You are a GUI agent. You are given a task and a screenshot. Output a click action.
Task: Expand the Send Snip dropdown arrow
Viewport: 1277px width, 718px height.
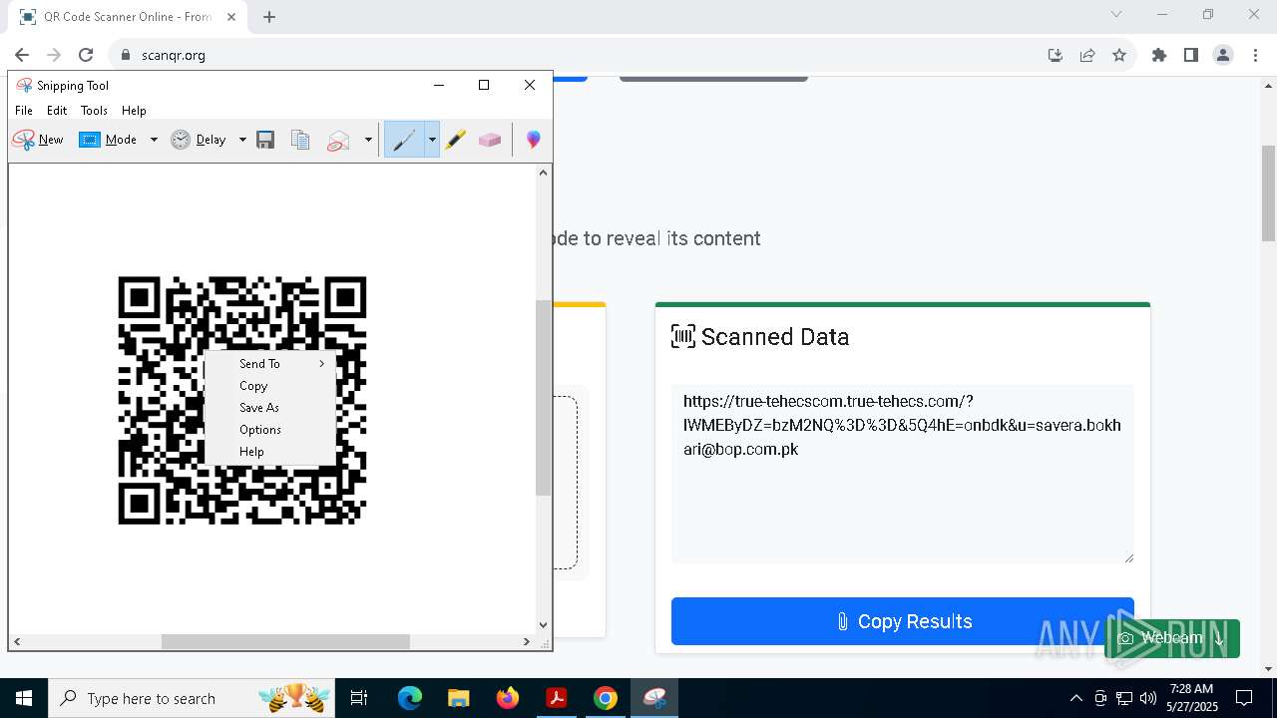pos(368,140)
